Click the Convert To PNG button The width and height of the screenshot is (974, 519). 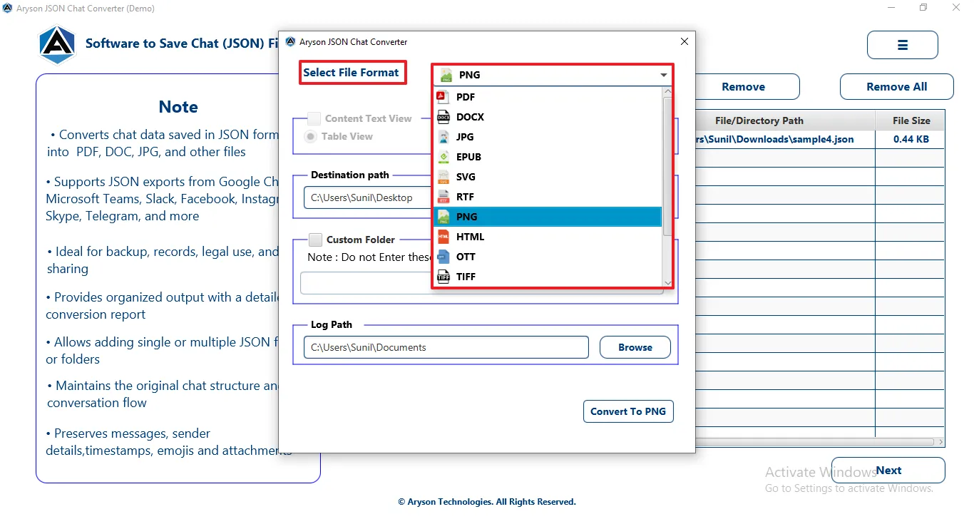coord(628,411)
